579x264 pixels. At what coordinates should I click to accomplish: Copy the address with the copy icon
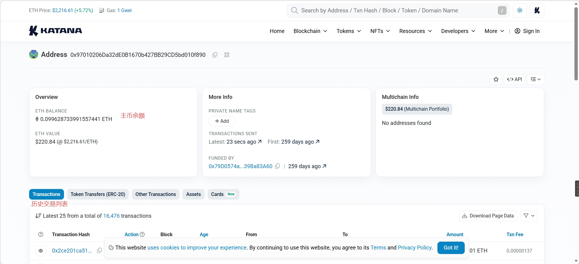[215, 55]
